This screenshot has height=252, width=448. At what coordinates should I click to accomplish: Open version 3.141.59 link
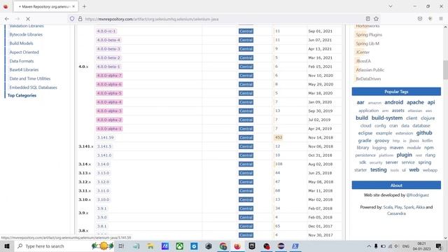[x=105, y=137]
